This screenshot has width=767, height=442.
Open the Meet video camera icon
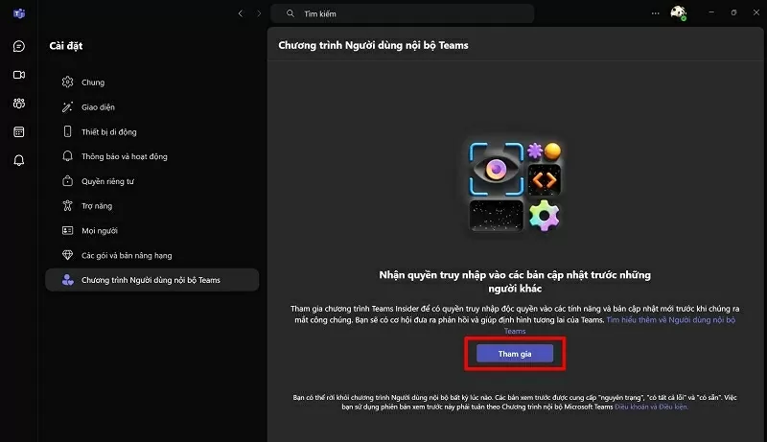pos(19,75)
